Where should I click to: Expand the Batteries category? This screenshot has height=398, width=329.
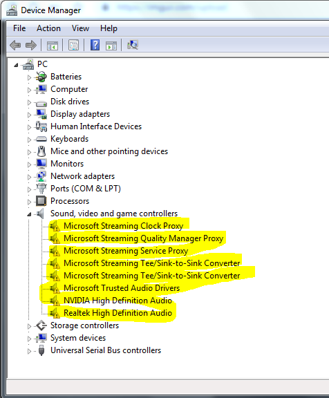(29, 77)
